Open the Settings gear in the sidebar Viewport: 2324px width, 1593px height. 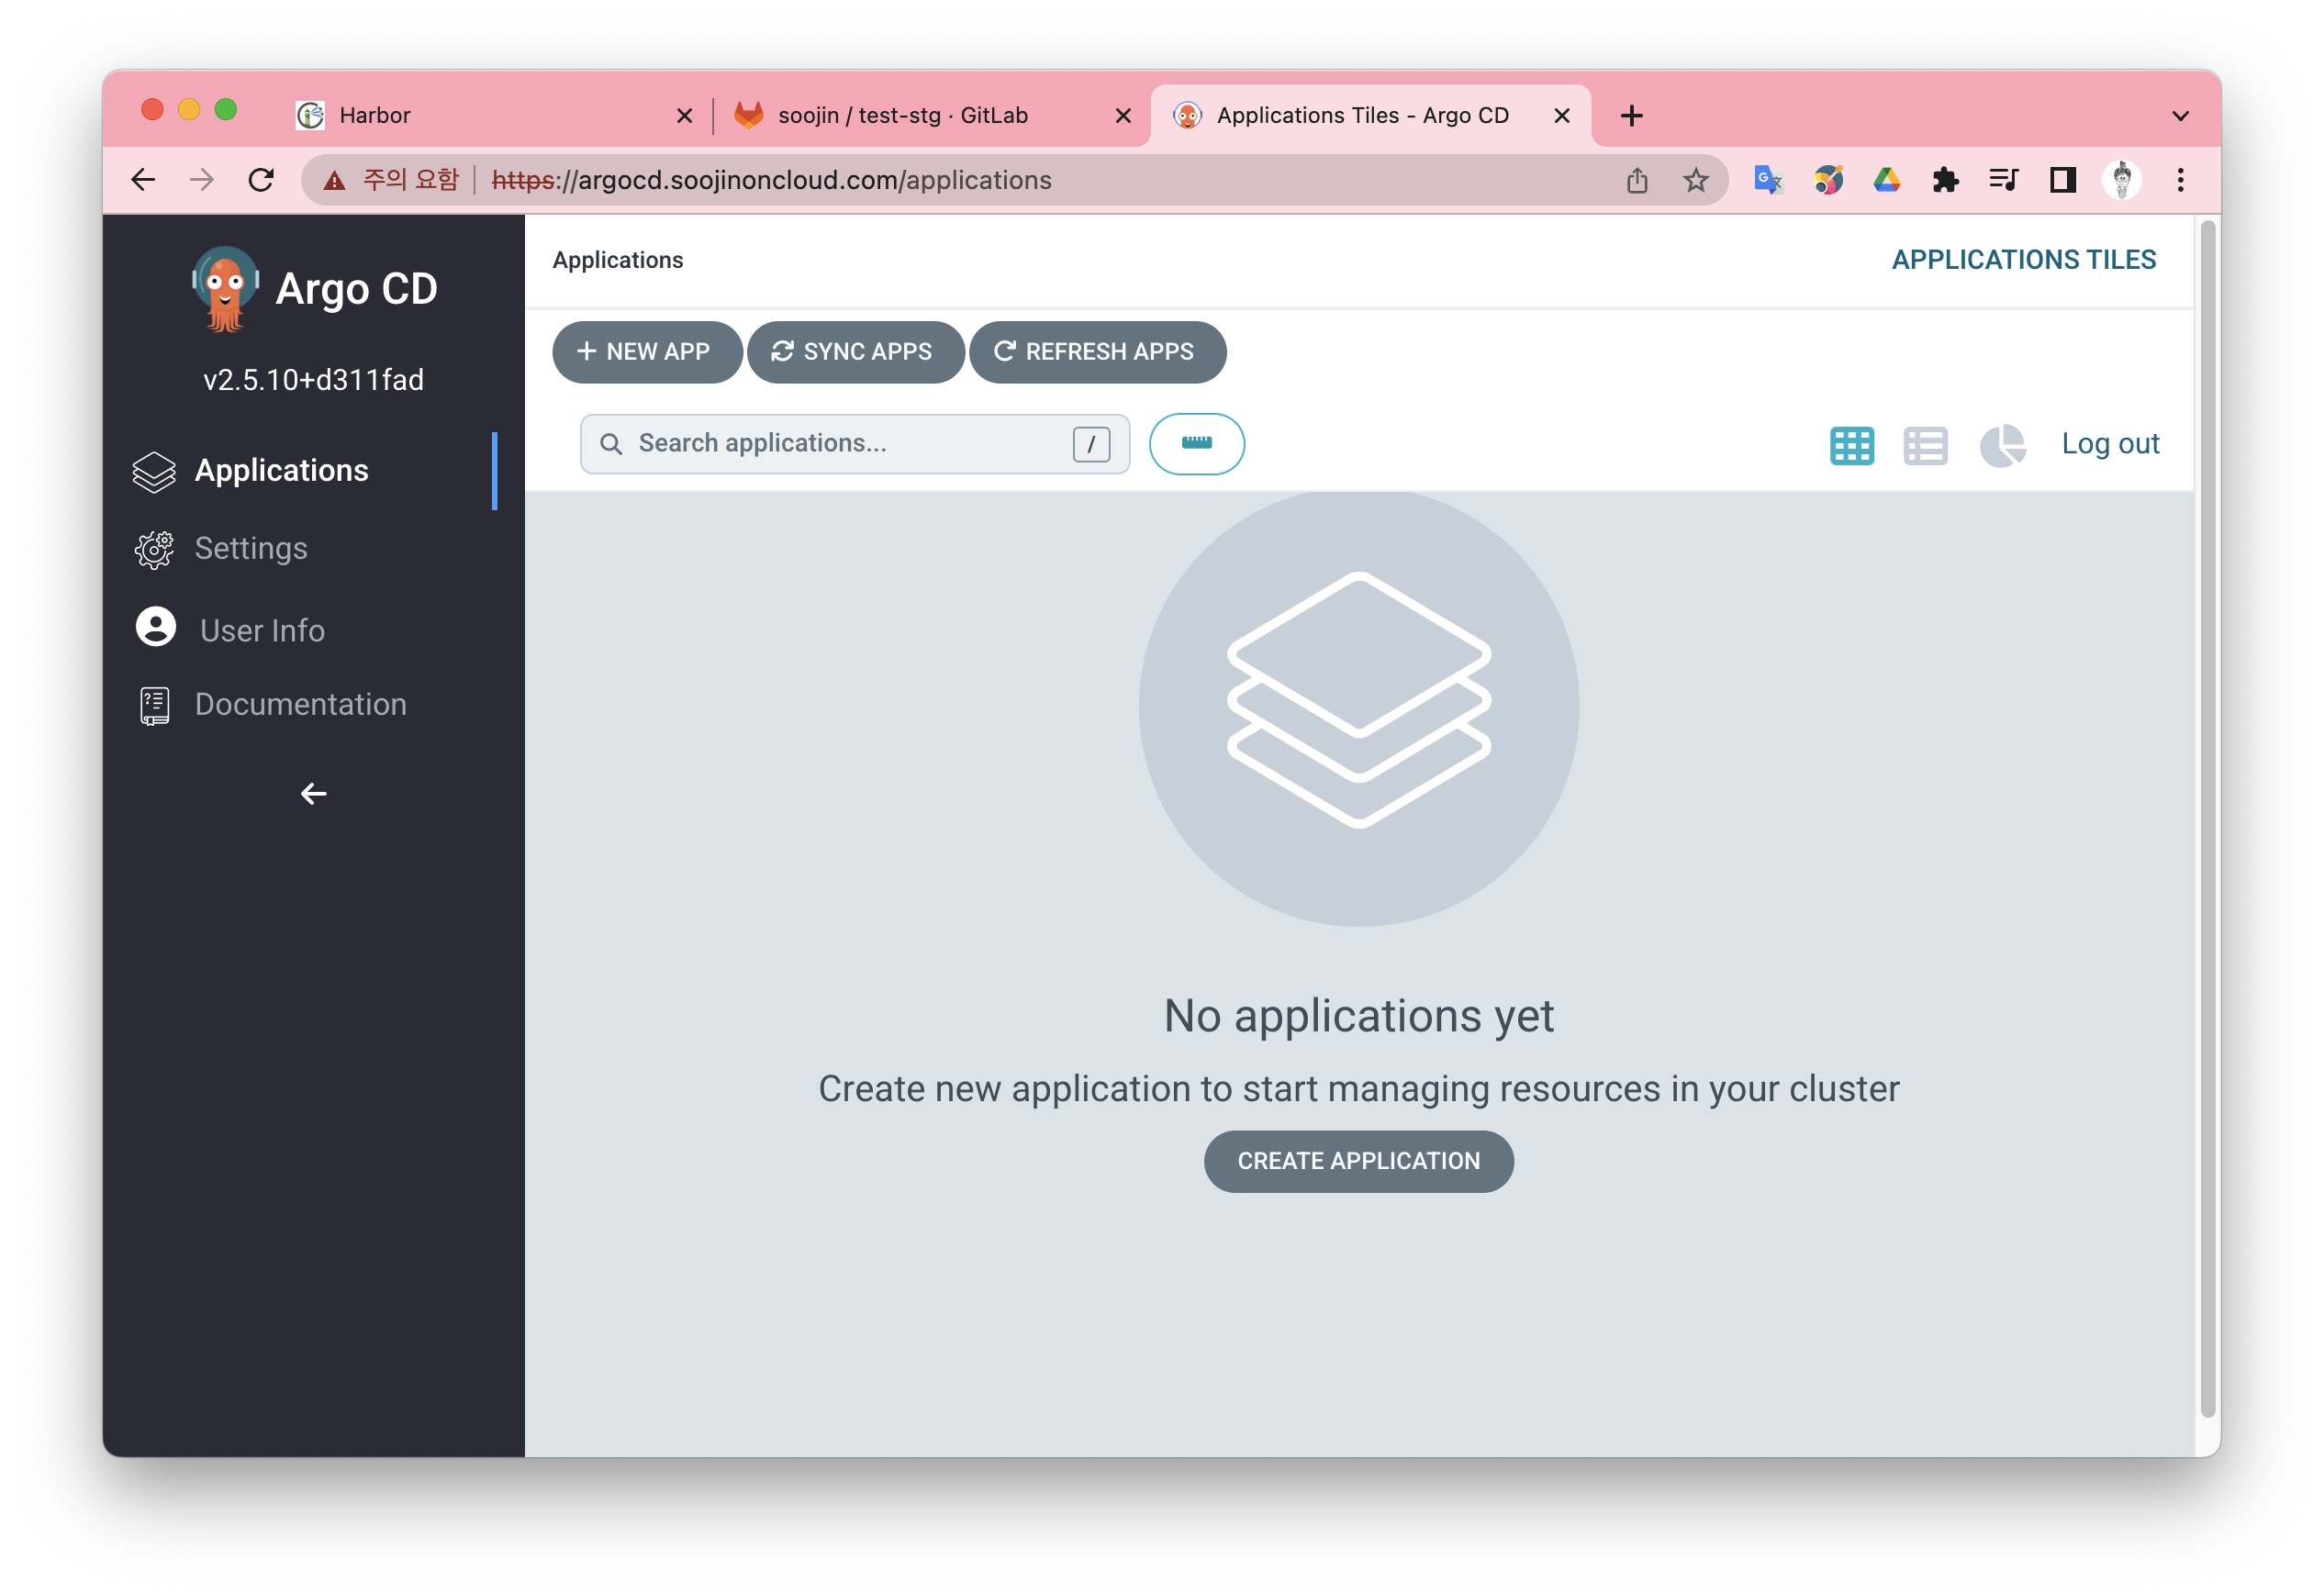click(154, 549)
